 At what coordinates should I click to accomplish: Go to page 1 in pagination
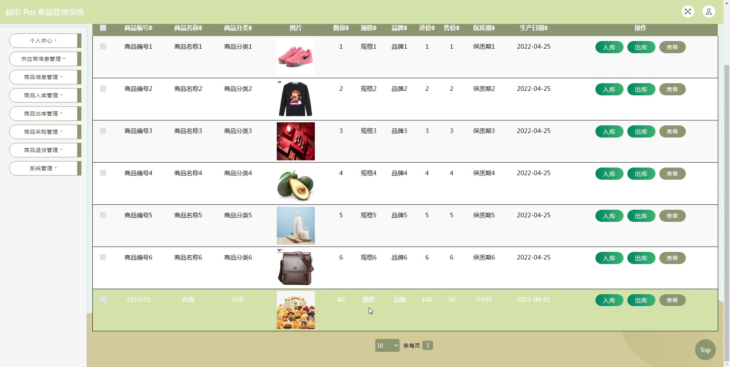pyautogui.click(x=428, y=345)
